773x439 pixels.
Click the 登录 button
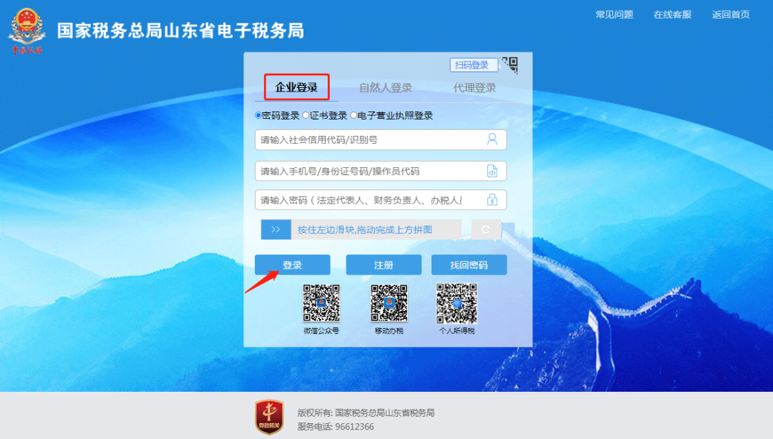pyautogui.click(x=292, y=265)
